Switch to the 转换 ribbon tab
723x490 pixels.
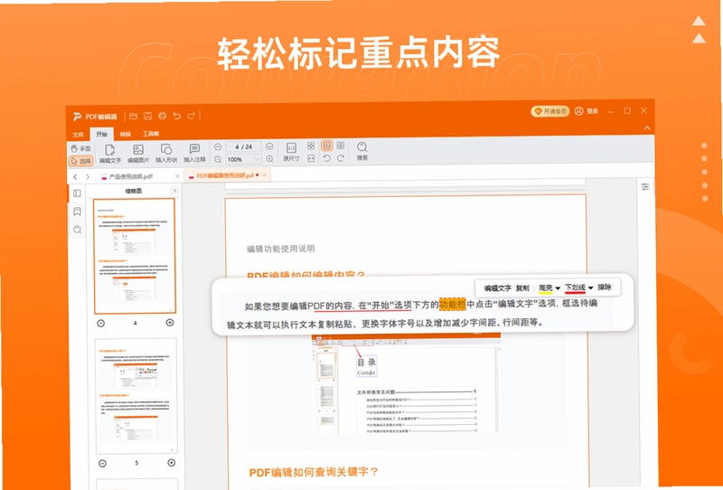point(126,135)
